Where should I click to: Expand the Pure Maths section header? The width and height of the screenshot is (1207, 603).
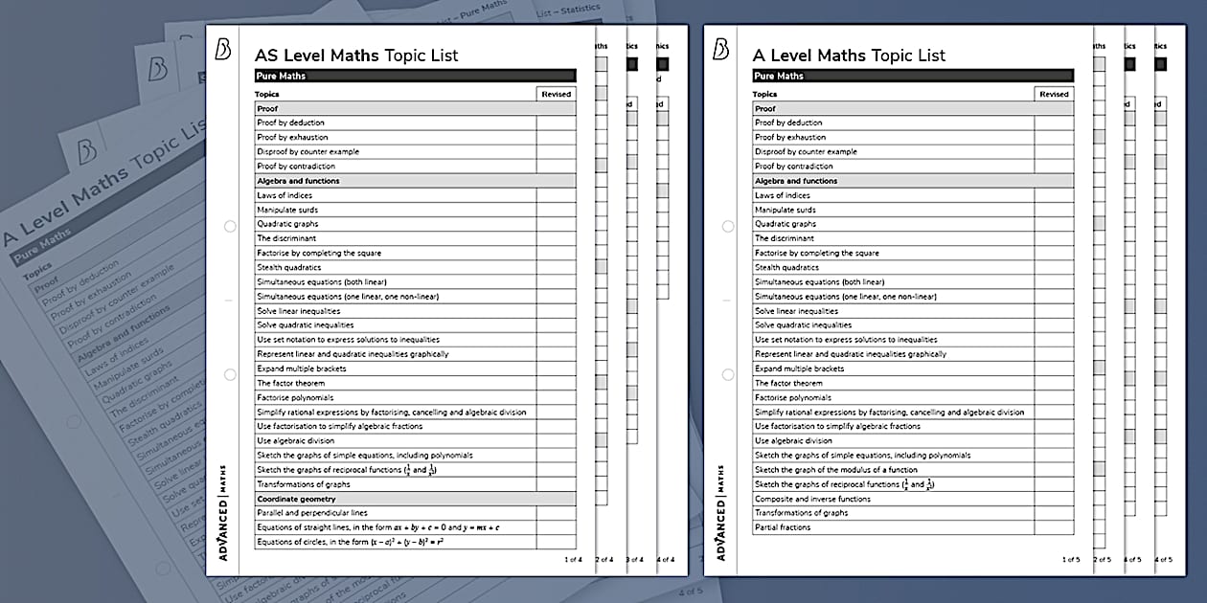(415, 76)
